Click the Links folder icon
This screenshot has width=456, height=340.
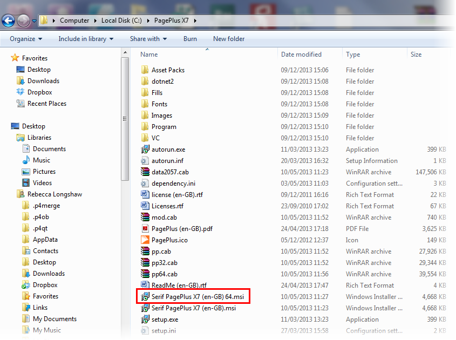pos(26,308)
